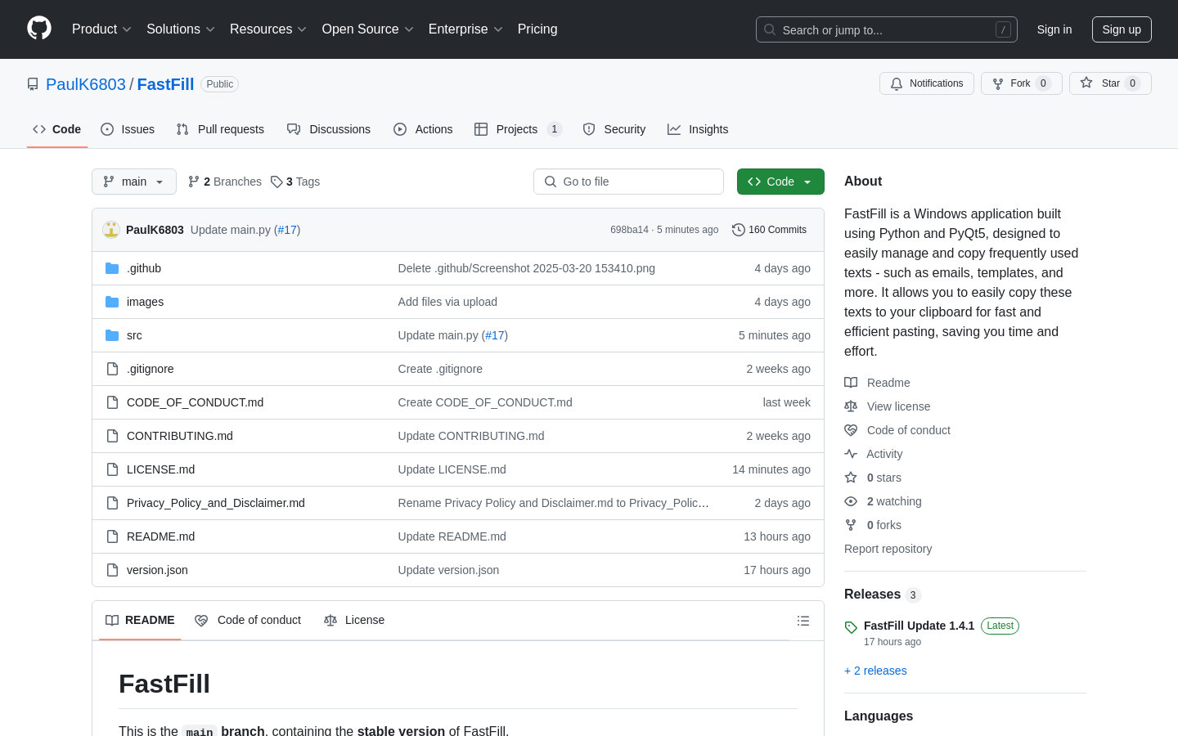The height and width of the screenshot is (736, 1178).
Task: Click the Activity pulse icon
Action: click(851, 454)
